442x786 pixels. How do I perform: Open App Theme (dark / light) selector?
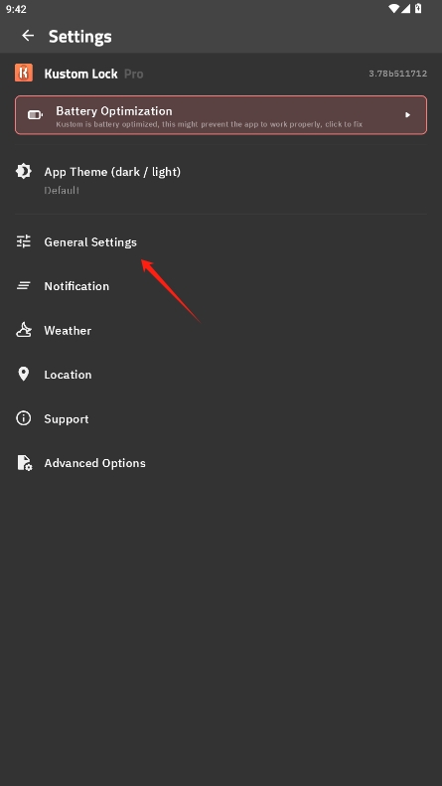tap(221, 180)
